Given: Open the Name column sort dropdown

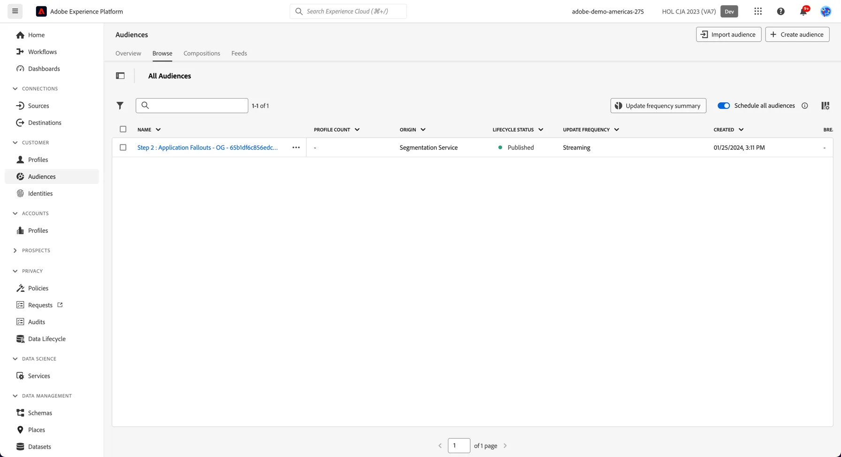Looking at the screenshot, I should 158,129.
